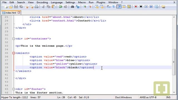Viewport: 178px width, 100px height.
Task: Open the File menu
Action: 4,2
